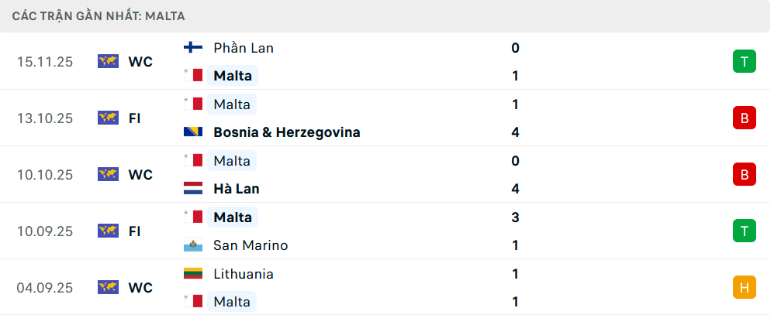
Task: Click the orange H badge for Lithuania match
Action: [744, 288]
